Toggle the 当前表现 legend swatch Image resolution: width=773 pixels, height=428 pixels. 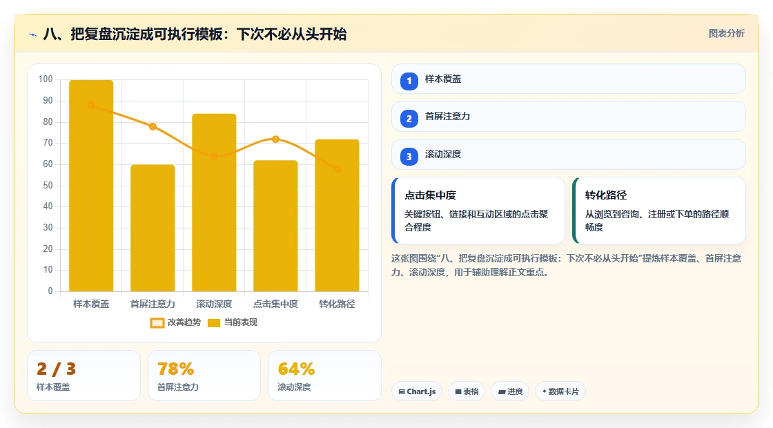(213, 323)
